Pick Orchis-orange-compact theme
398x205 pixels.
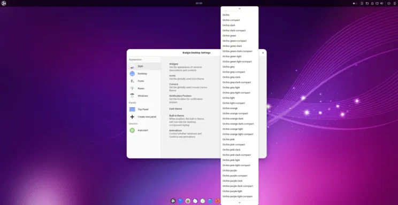click(240, 114)
